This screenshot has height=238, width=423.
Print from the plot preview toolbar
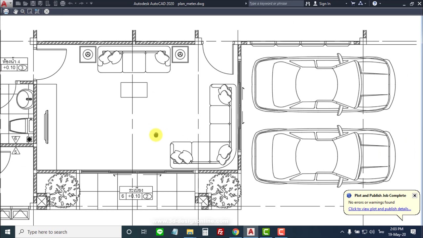pyautogui.click(x=6, y=11)
